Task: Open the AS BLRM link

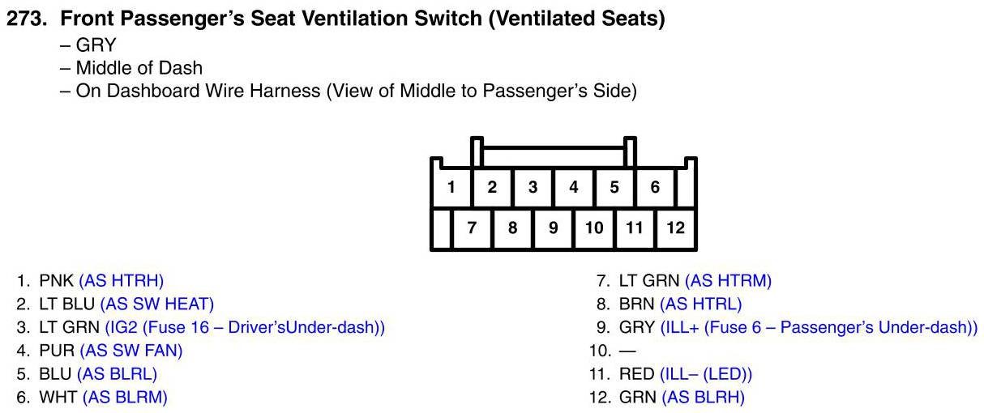Action: (125, 398)
